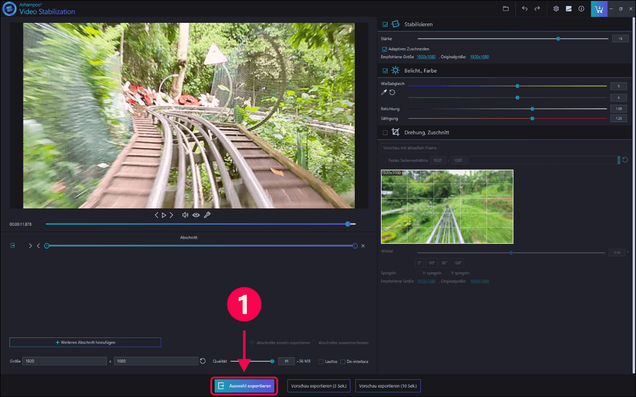Click the recommended size 1920x1080 link under Stärke
This screenshot has height=397, width=636.
click(x=426, y=57)
